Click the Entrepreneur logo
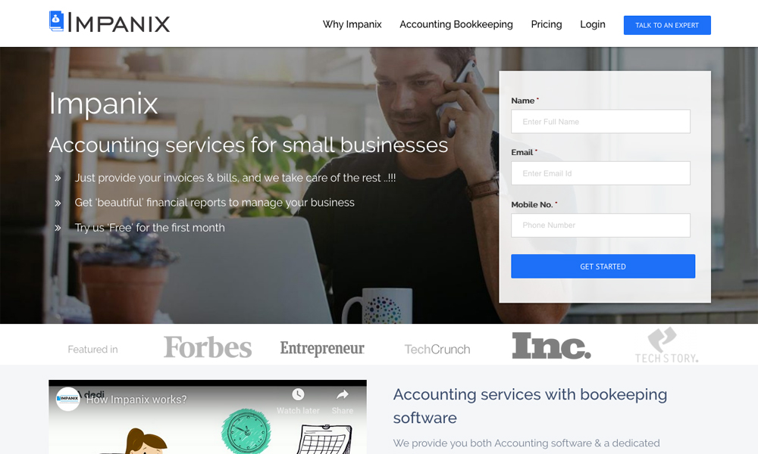 [322, 348]
